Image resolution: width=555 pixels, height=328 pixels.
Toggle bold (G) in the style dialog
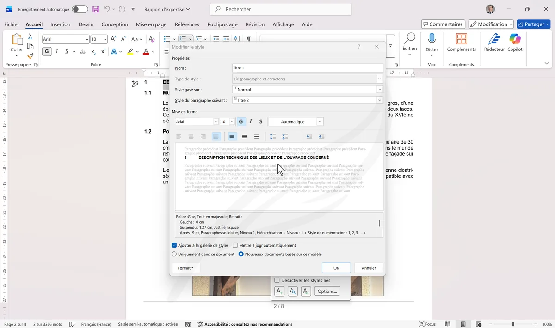click(241, 121)
